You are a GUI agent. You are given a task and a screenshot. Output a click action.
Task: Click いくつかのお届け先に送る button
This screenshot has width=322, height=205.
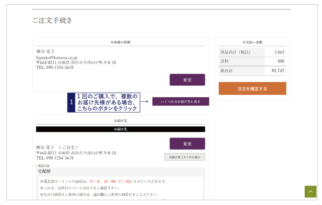(x=180, y=102)
